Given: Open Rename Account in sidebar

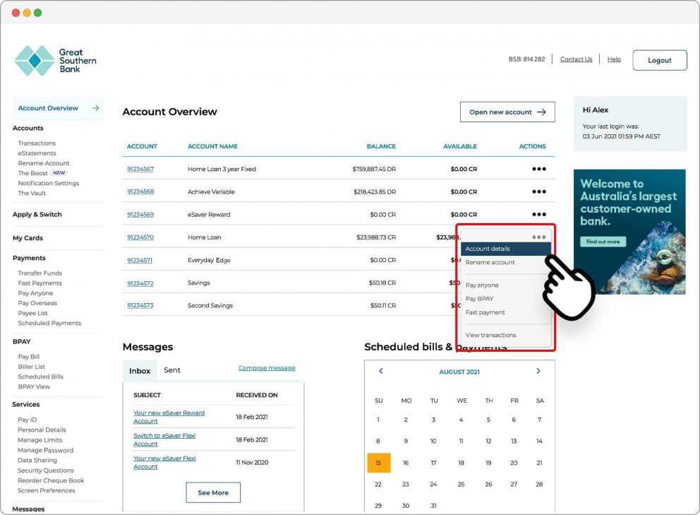Looking at the screenshot, I should click(44, 163).
